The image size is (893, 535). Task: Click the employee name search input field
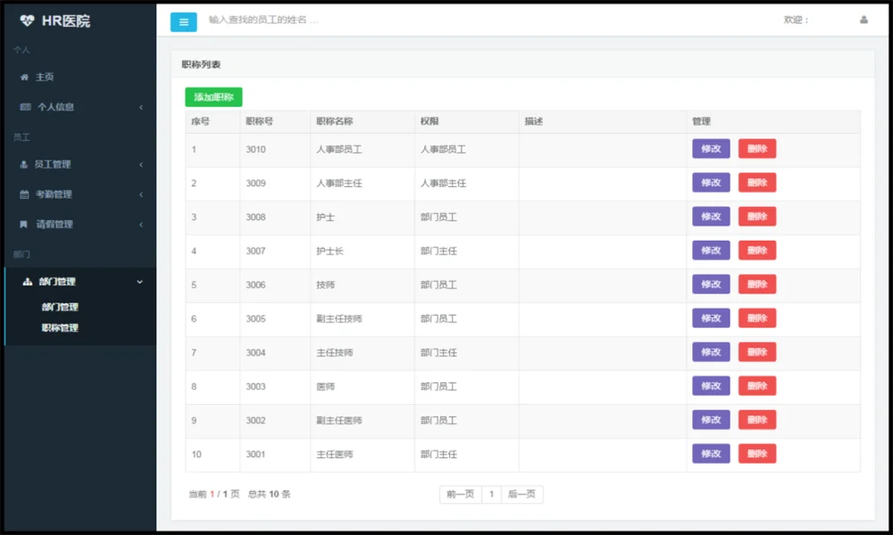click(357, 21)
